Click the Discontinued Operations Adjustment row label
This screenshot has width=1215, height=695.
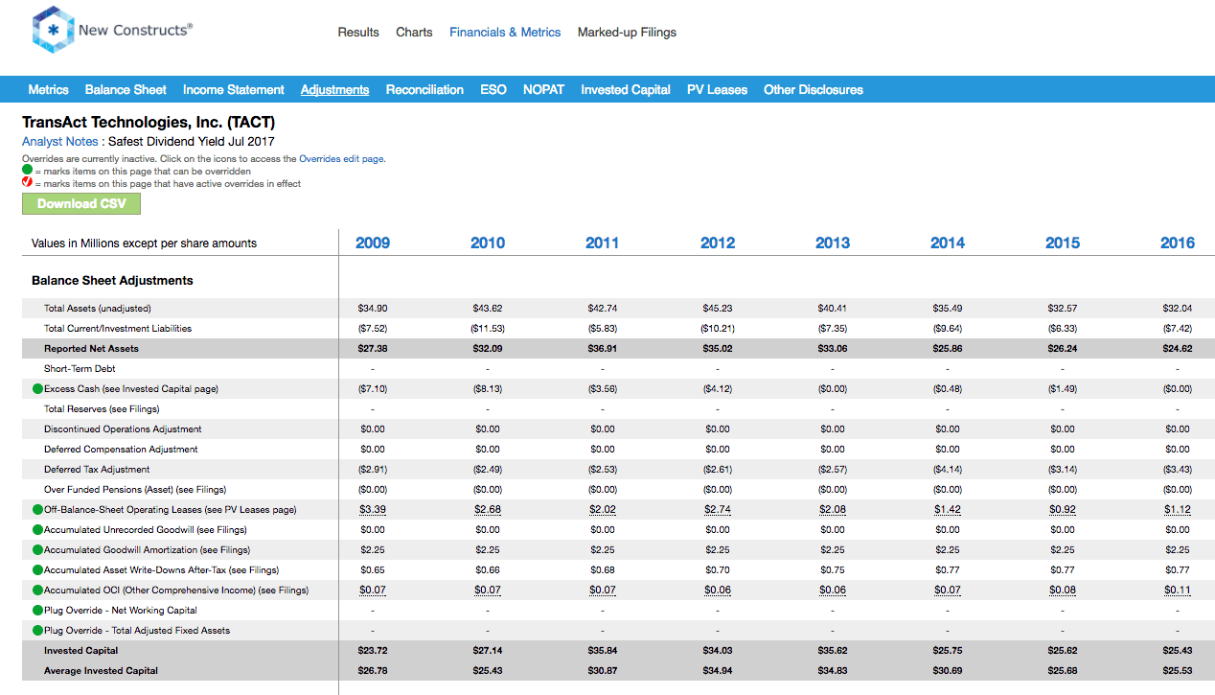pyautogui.click(x=123, y=429)
